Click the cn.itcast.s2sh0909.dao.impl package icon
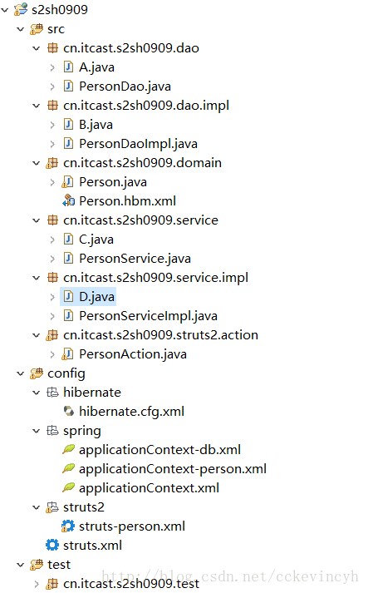This screenshot has width=368, height=593. pos(52,105)
